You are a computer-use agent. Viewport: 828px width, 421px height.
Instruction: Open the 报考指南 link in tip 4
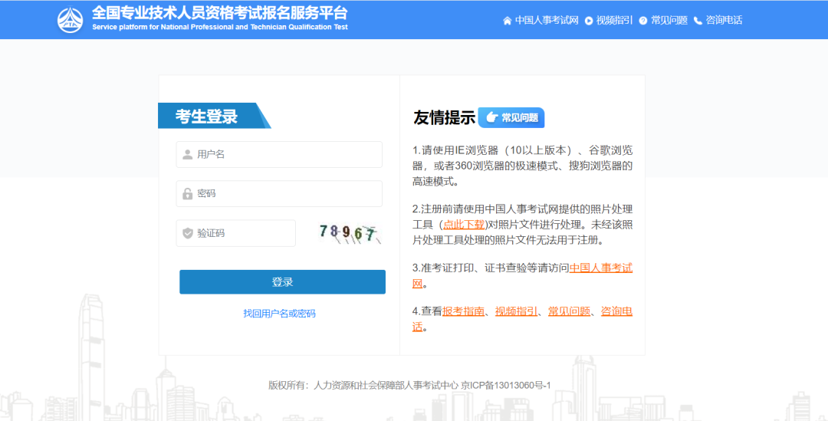tap(464, 311)
